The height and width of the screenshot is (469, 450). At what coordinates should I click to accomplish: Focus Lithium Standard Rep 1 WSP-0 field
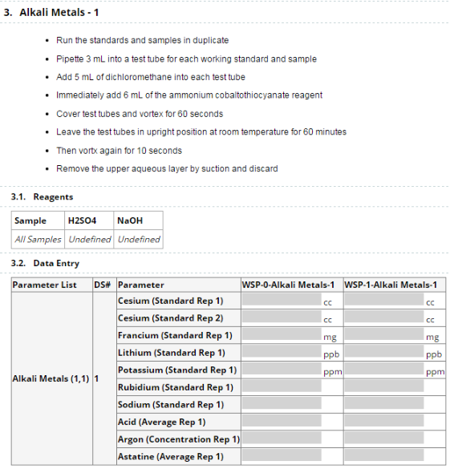[282, 351]
